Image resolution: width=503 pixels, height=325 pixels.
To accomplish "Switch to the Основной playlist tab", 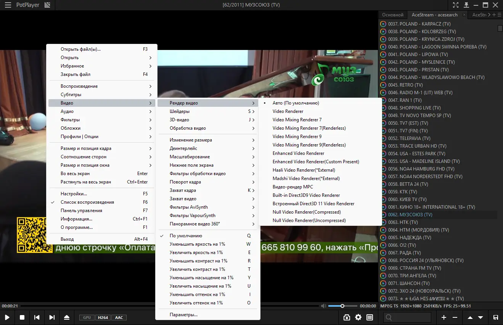I will pyautogui.click(x=393, y=15).
